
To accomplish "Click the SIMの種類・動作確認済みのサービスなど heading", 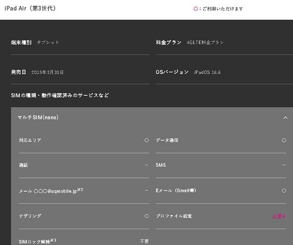I will point(60,95).
